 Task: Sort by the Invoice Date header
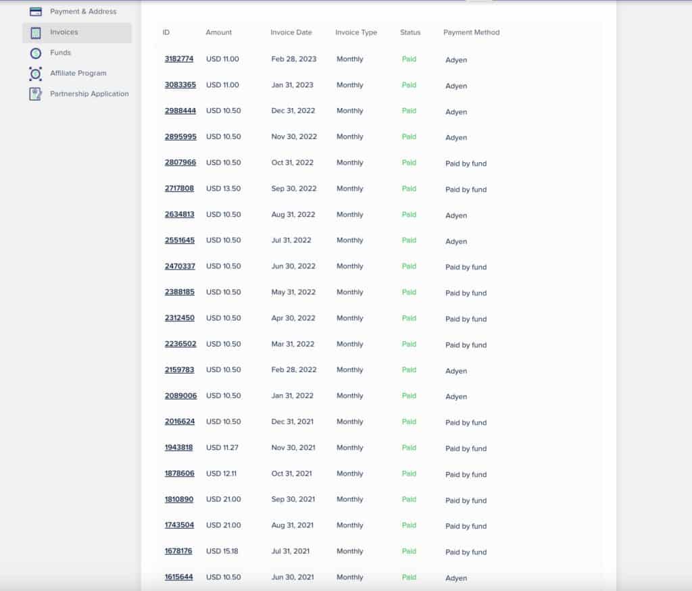pos(292,32)
